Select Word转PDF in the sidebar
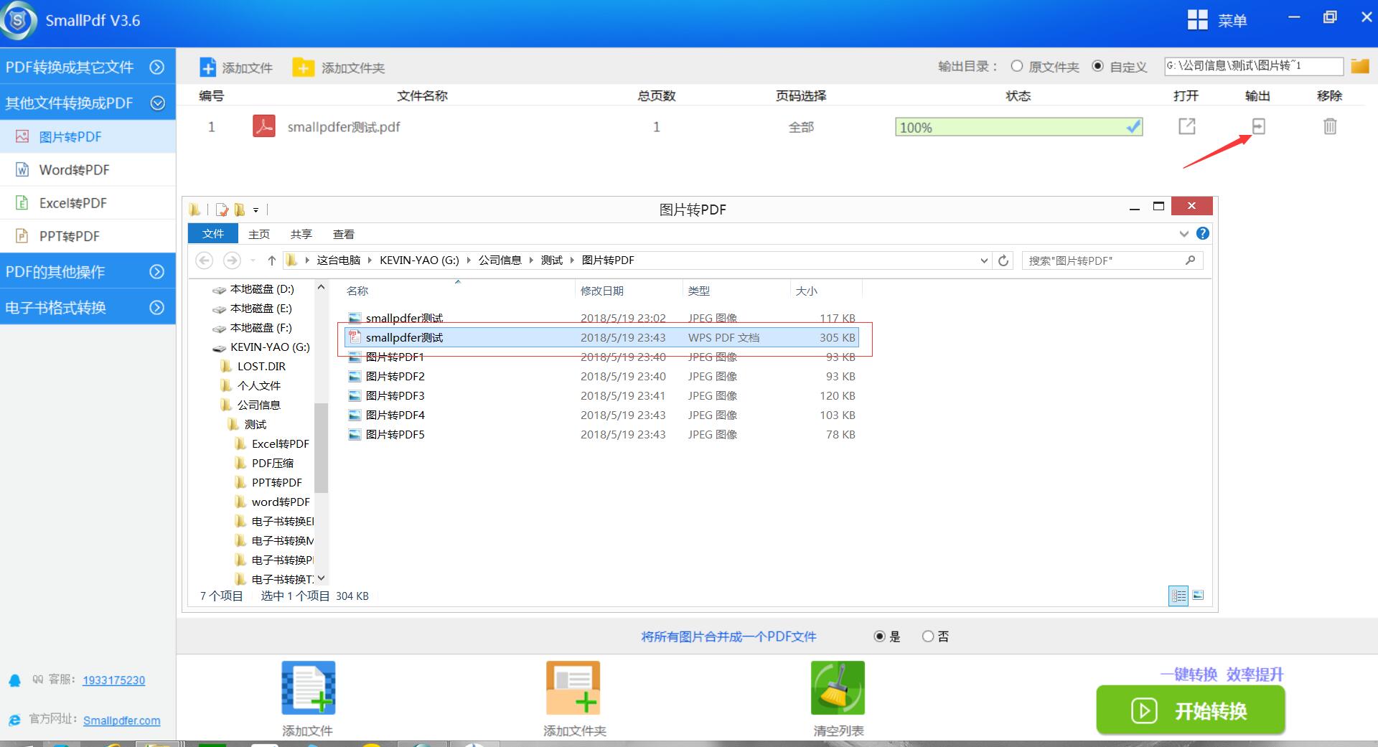The height and width of the screenshot is (747, 1378). coord(74,170)
